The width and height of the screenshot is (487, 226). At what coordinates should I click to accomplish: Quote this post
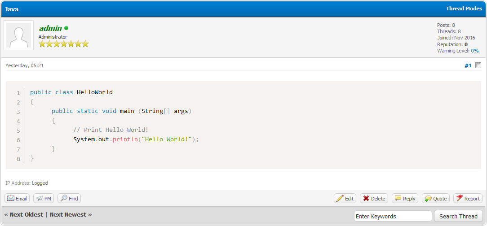click(435, 198)
